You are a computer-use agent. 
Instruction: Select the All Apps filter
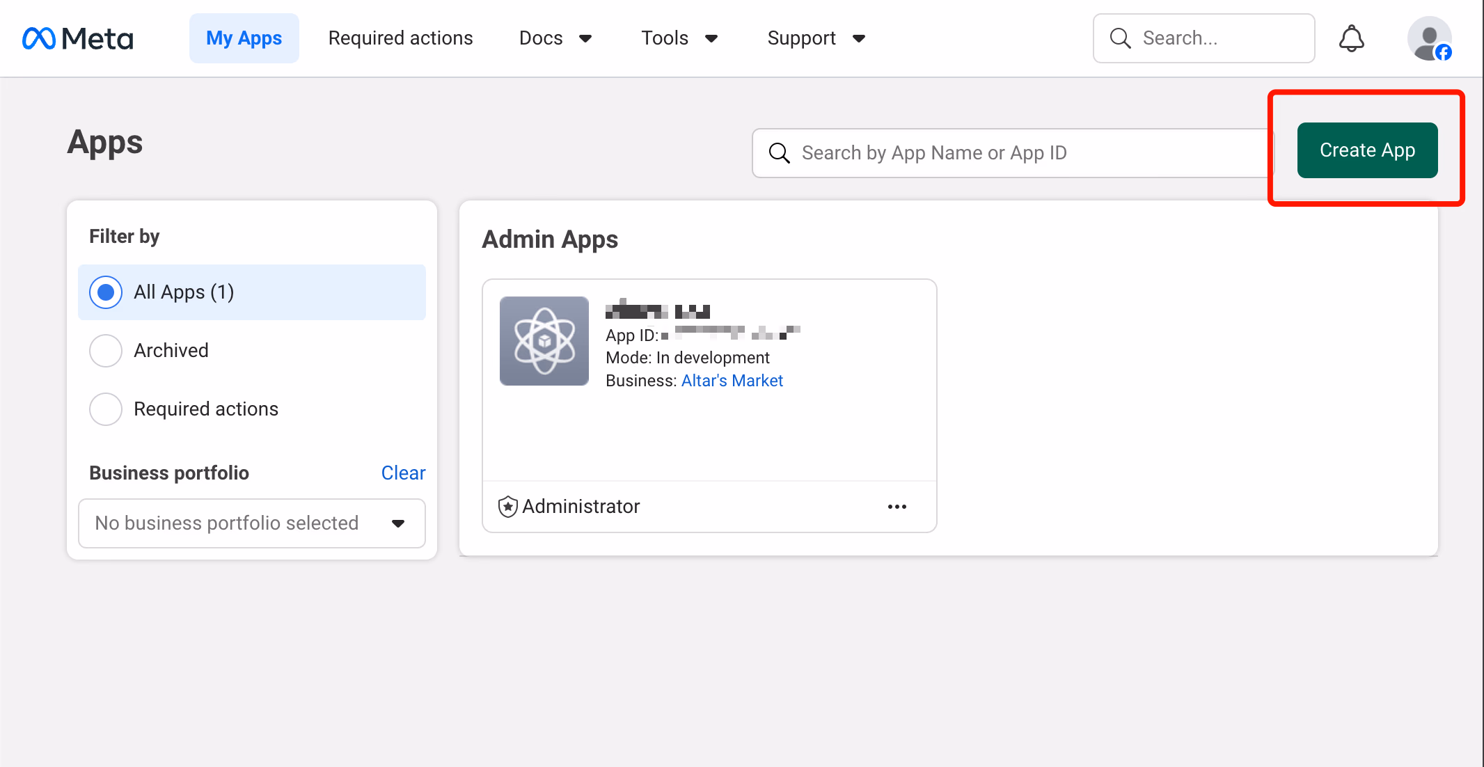106,292
